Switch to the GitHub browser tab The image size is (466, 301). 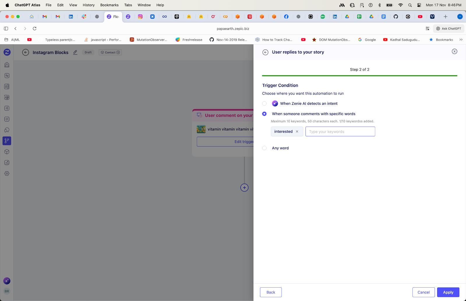(x=396, y=17)
